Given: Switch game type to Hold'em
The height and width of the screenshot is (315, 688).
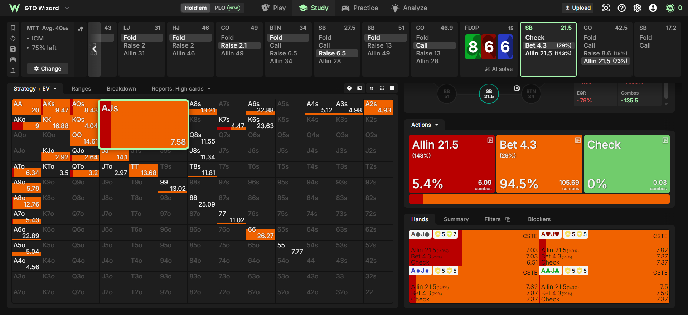Looking at the screenshot, I should pyautogui.click(x=196, y=8).
